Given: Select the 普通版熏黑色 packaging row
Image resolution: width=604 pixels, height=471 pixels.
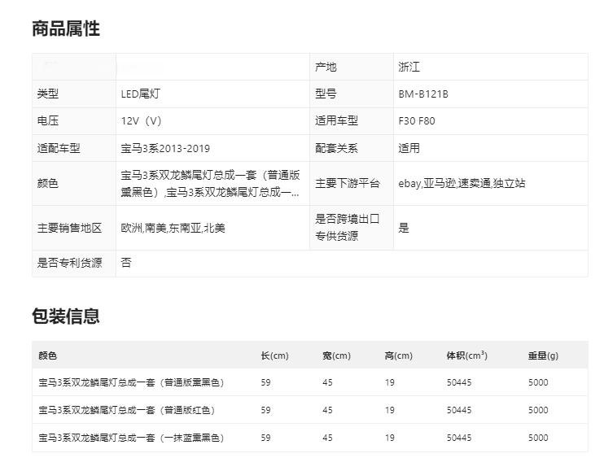Looking at the screenshot, I should 130,382.
